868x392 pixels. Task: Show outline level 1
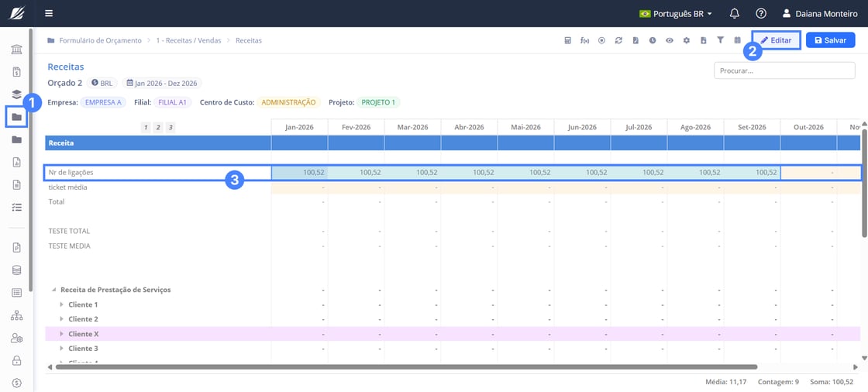pos(145,127)
